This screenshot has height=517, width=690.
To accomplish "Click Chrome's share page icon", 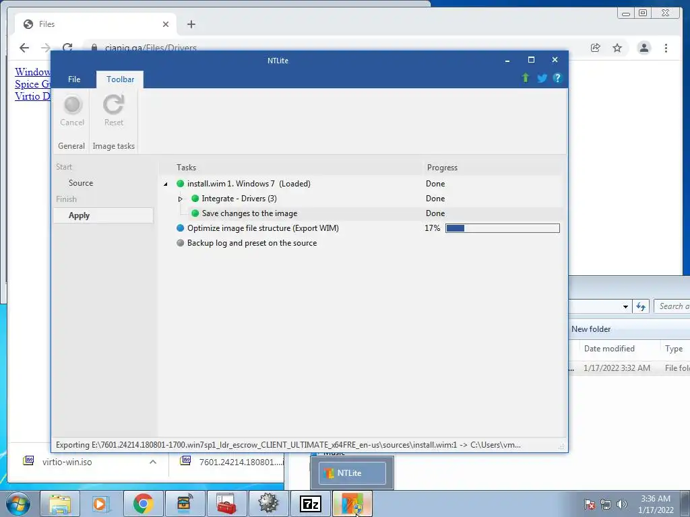I will click(596, 48).
